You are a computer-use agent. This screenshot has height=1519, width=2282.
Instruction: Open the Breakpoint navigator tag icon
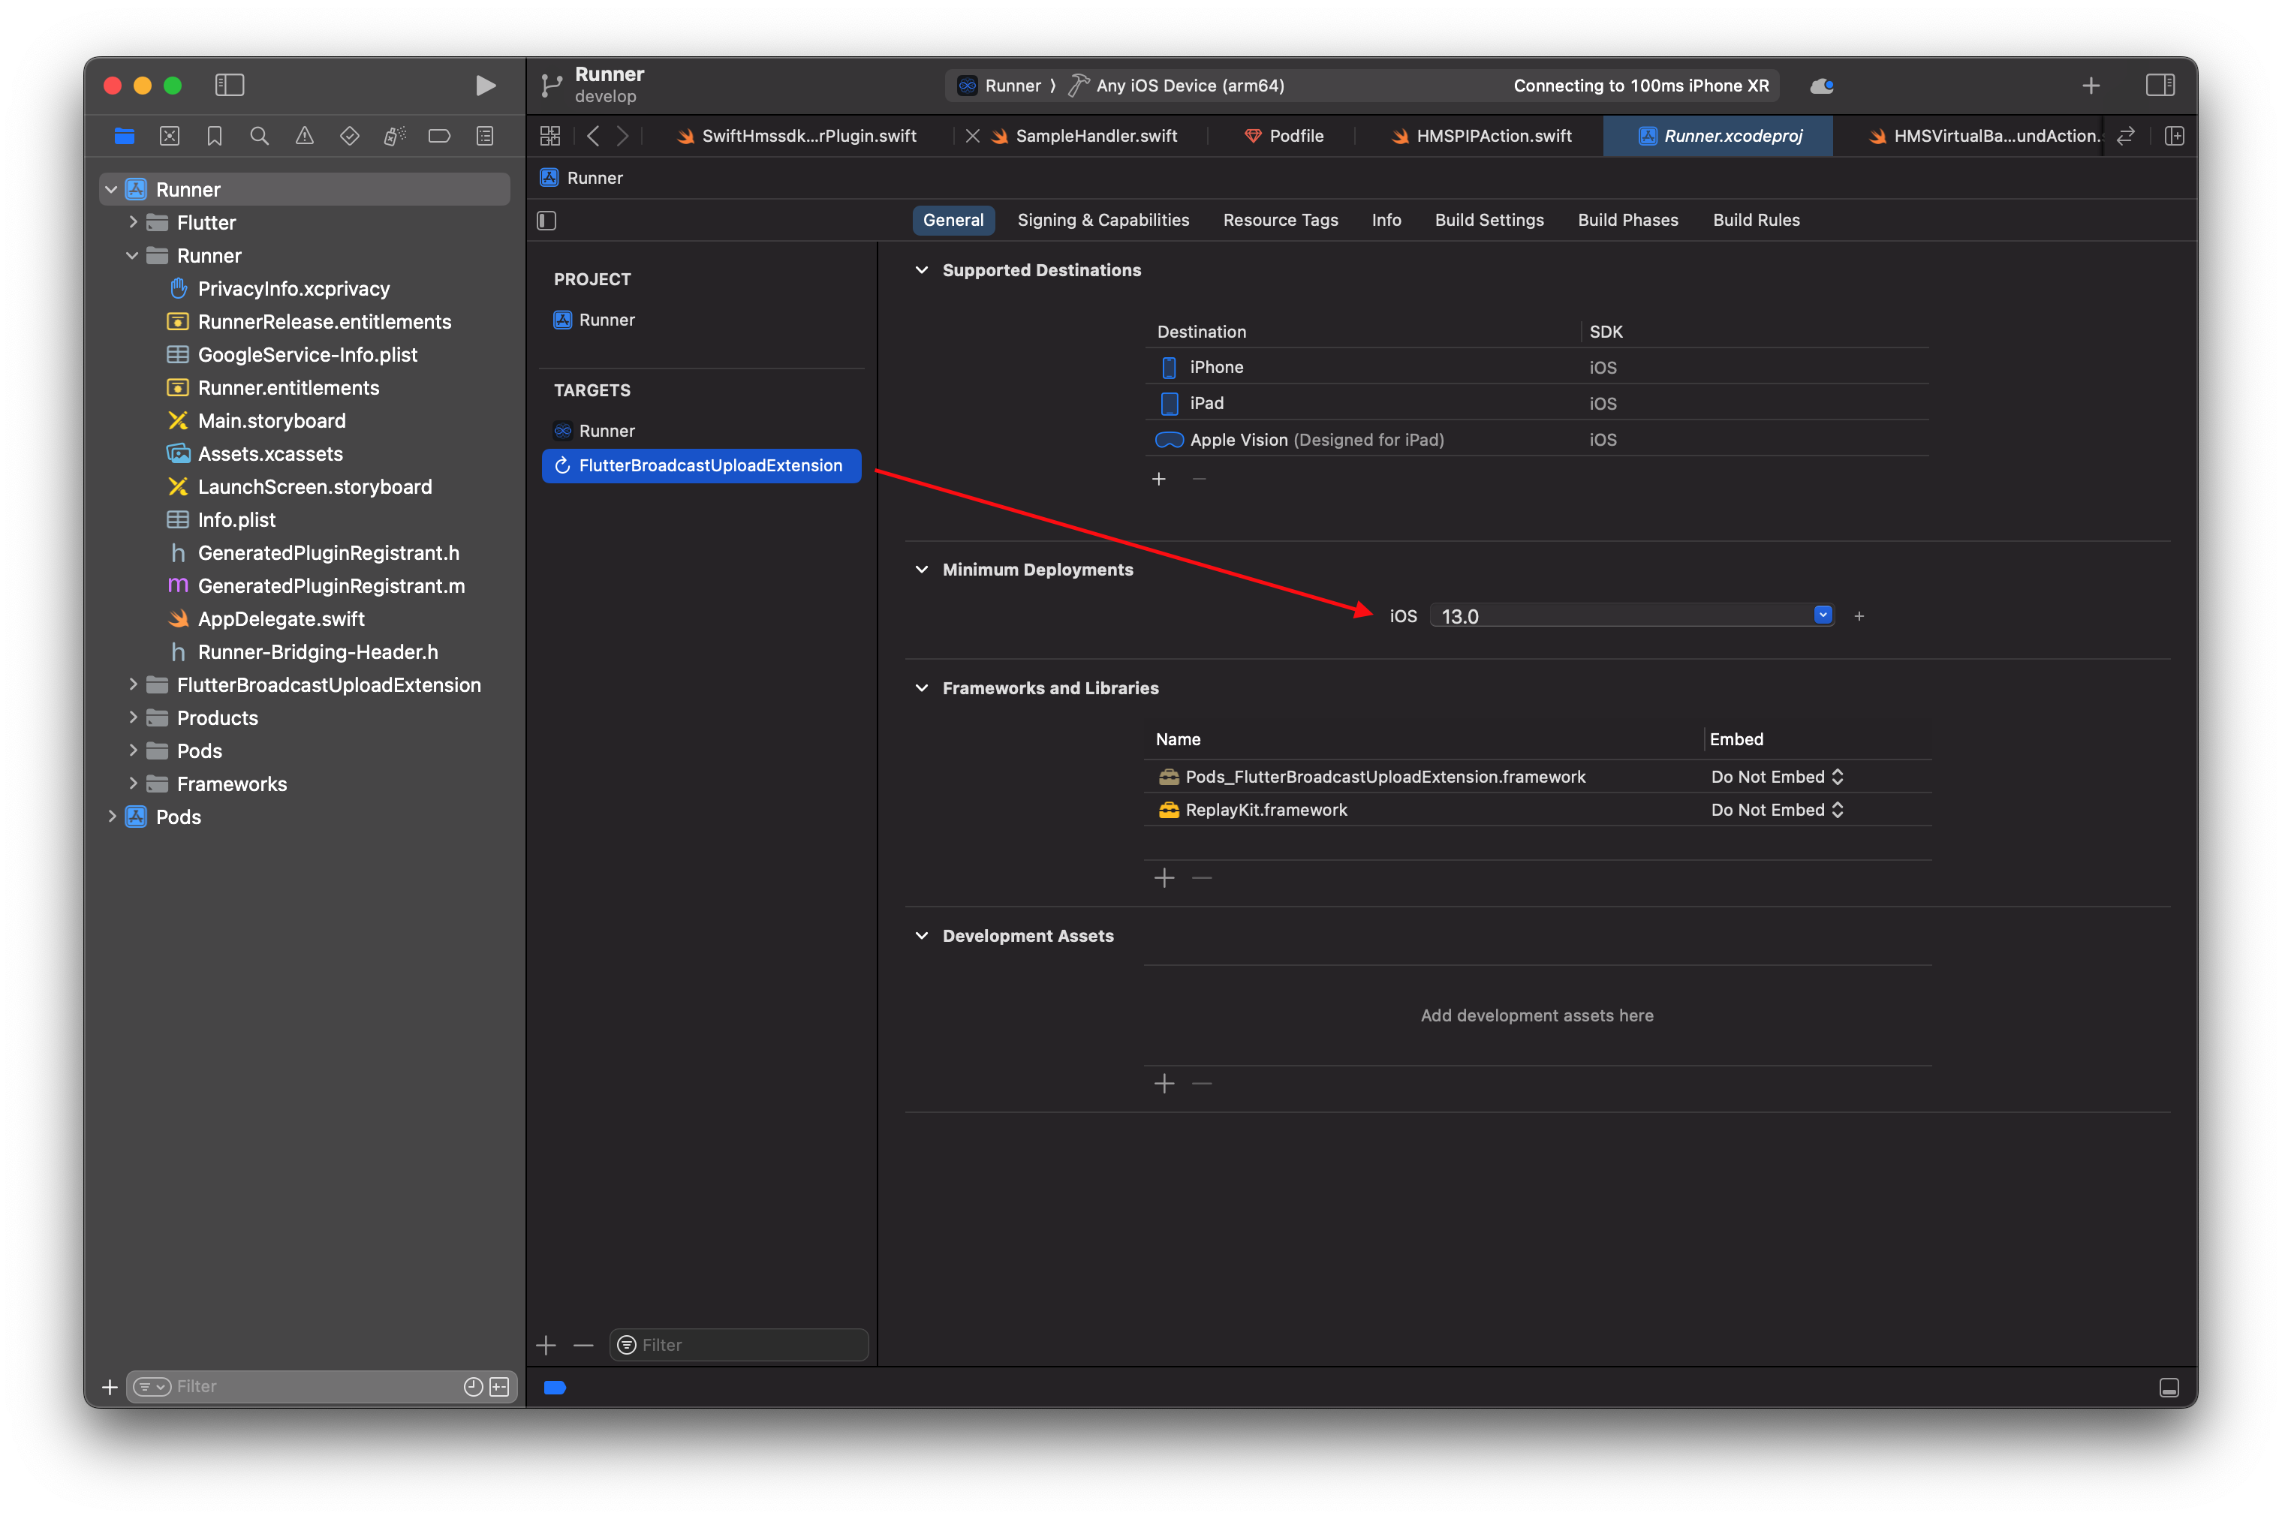tap(439, 136)
